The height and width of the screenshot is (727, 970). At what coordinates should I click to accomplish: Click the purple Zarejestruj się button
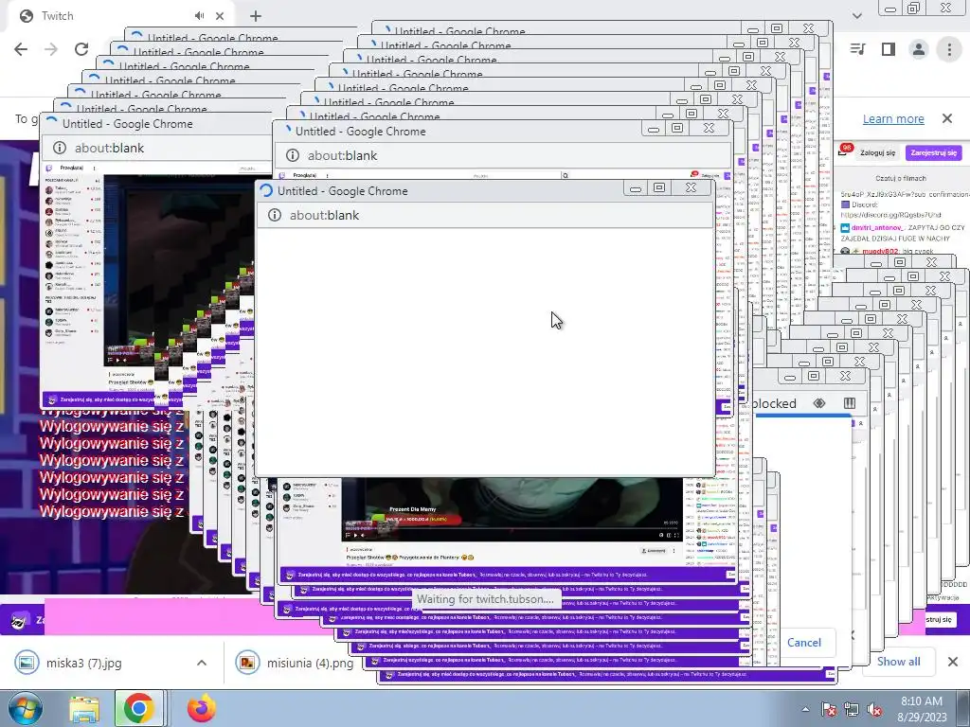[933, 152]
